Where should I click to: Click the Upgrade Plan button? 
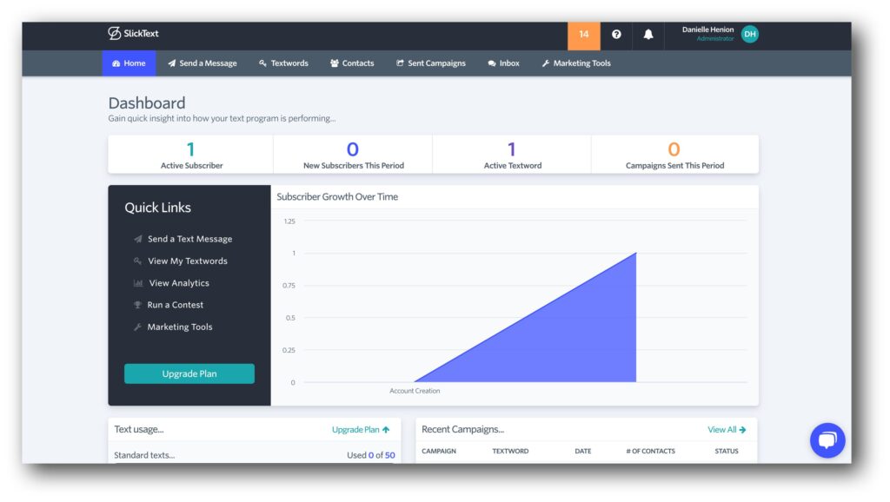click(189, 373)
